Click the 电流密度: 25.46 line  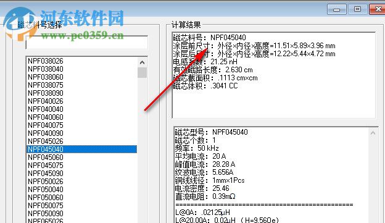202,188
